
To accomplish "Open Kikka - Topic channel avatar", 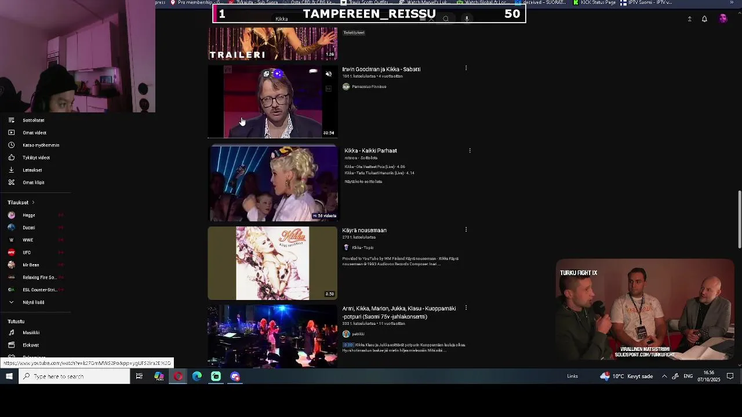I will [x=346, y=248].
